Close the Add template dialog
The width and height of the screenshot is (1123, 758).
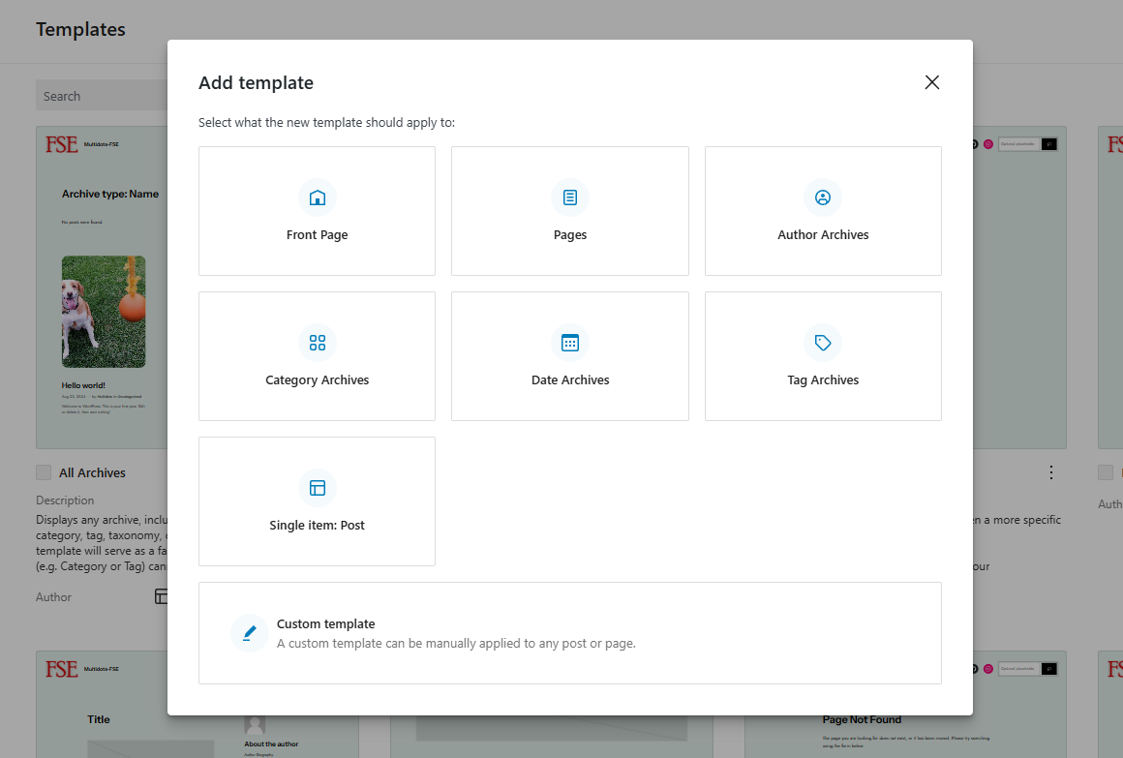tap(931, 82)
